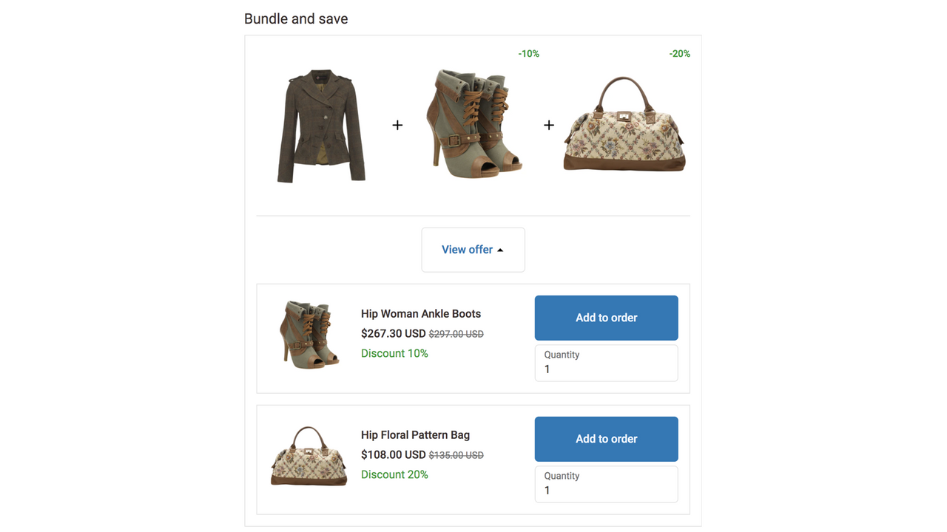
Task: Click the -10% discount badge above the boots
Action: point(528,53)
